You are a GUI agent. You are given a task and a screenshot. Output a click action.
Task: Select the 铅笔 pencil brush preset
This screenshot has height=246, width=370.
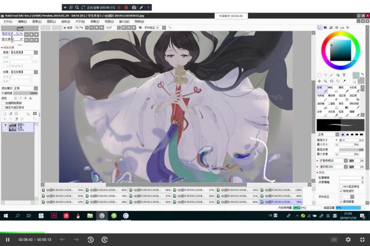(x=322, y=89)
